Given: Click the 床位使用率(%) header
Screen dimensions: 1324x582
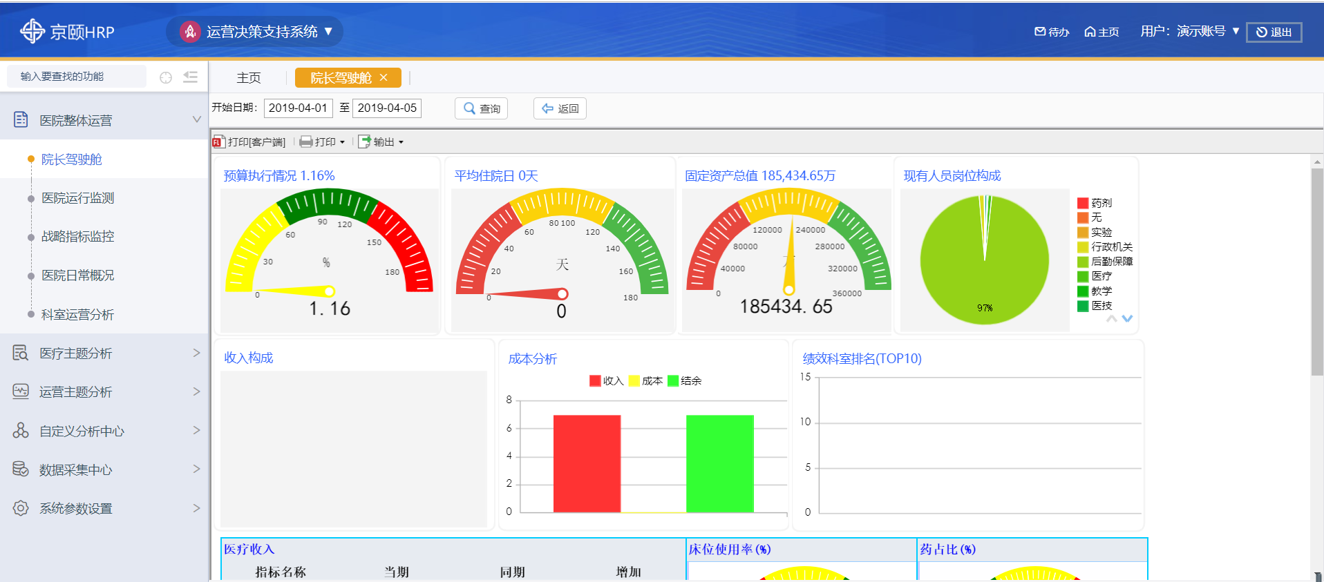Looking at the screenshot, I should click(x=730, y=550).
